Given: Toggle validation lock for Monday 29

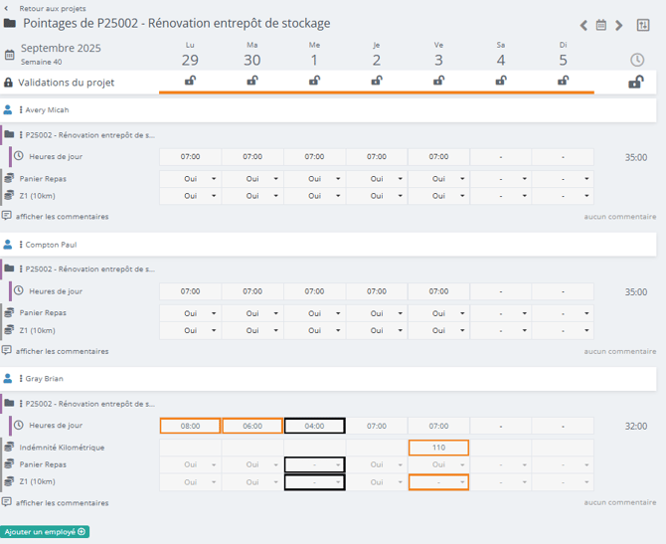Looking at the screenshot, I should [190, 82].
